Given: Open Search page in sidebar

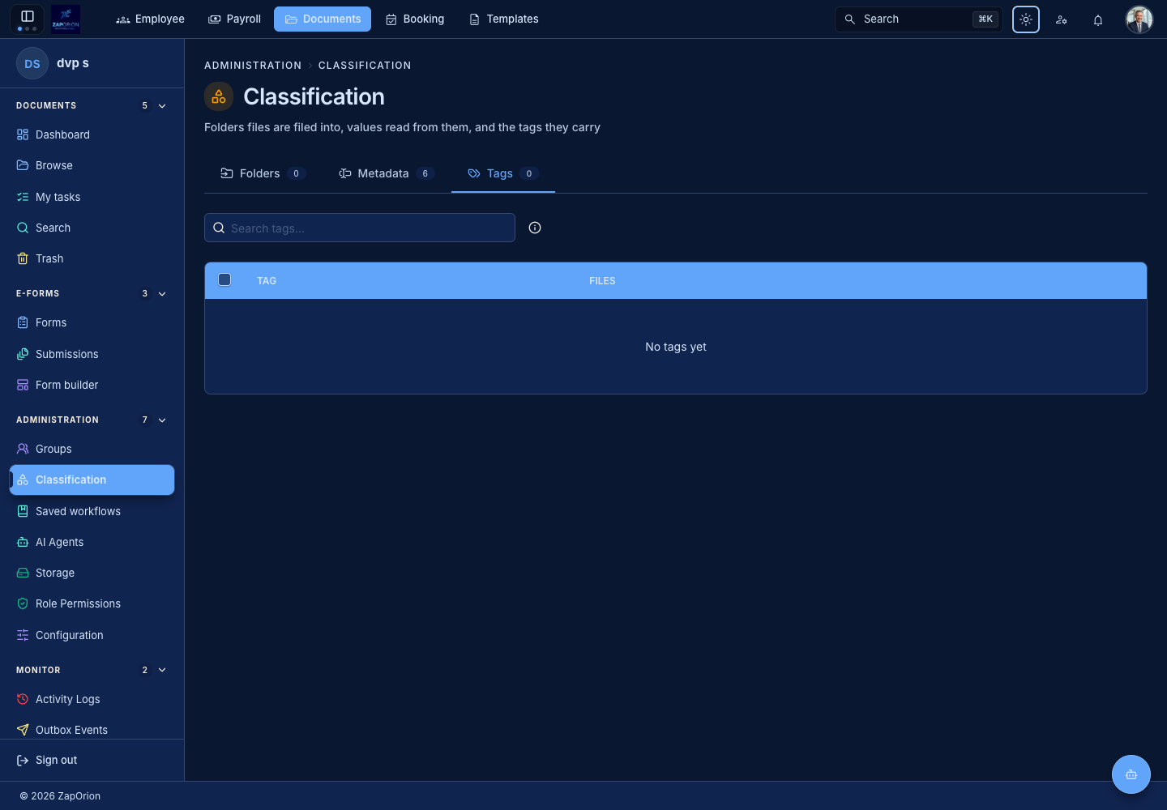Looking at the screenshot, I should 92,228.
